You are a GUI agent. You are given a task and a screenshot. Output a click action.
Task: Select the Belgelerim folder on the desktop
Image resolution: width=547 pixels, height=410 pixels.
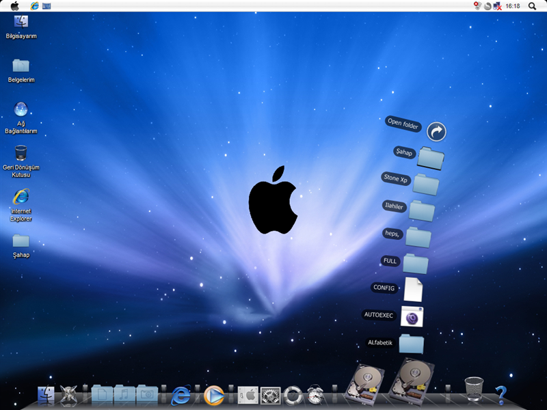(21, 71)
